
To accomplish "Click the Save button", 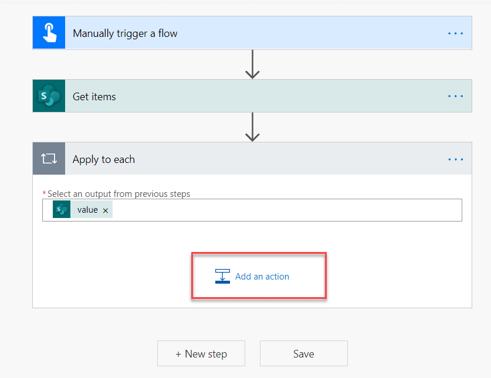I will coord(303,353).
